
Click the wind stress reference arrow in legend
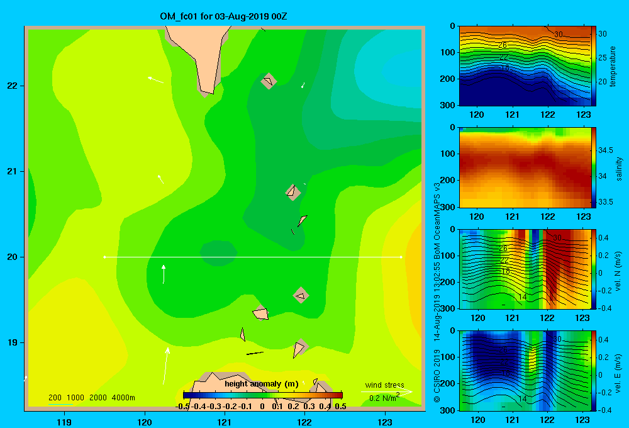pyautogui.click(x=386, y=391)
